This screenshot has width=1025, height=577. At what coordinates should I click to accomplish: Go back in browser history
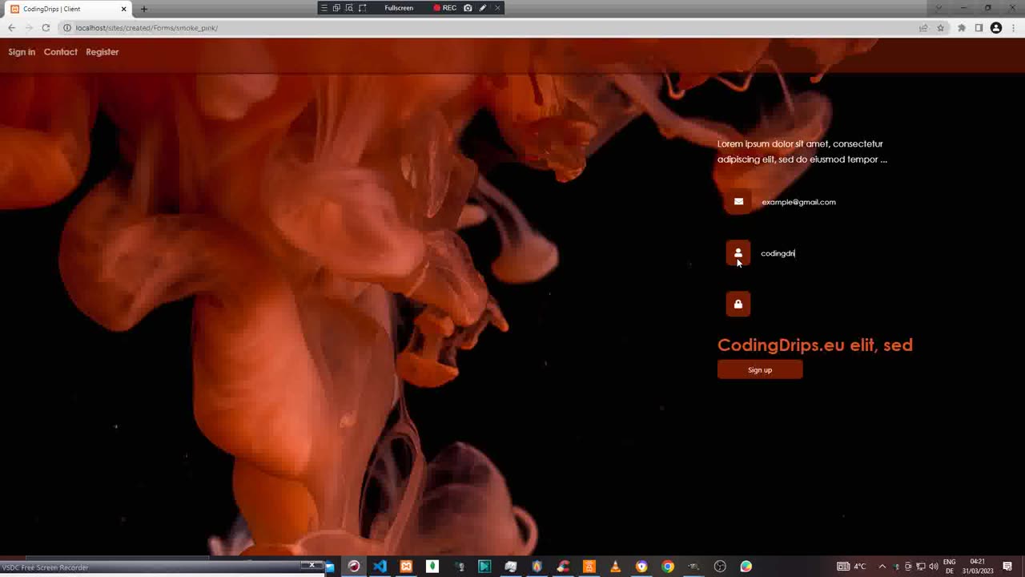[x=11, y=28]
